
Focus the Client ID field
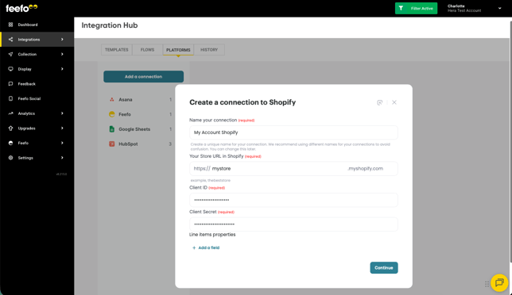pyautogui.click(x=293, y=200)
